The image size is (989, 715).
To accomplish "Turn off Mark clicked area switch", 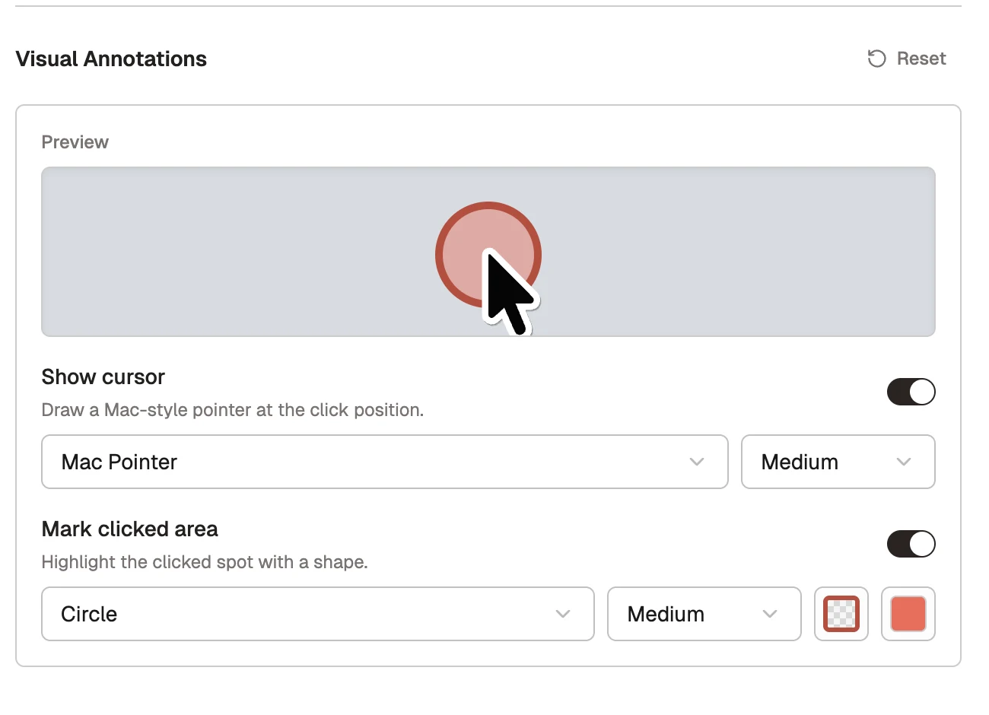I will point(911,544).
